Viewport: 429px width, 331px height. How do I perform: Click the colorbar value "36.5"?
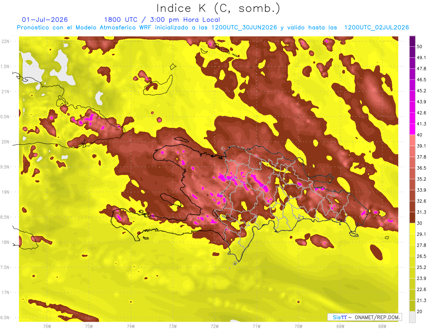coord(421,168)
